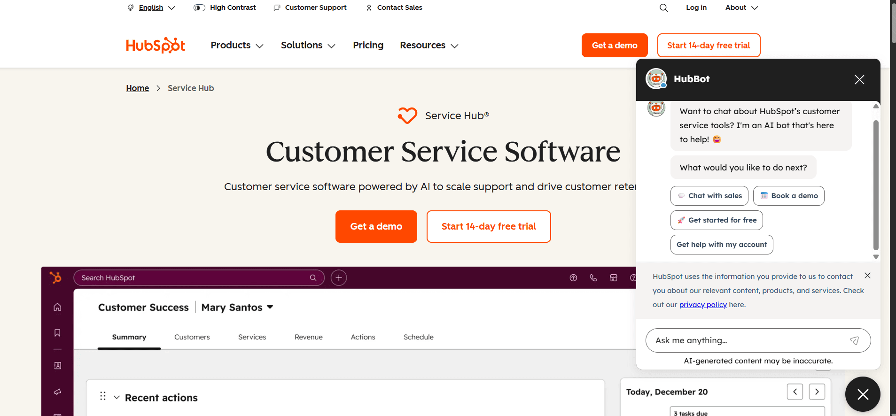This screenshot has height=416, width=896.
Task: Open the Pricing page
Action: (368, 45)
